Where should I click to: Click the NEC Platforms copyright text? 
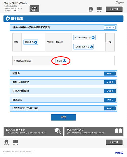click(18, 151)
